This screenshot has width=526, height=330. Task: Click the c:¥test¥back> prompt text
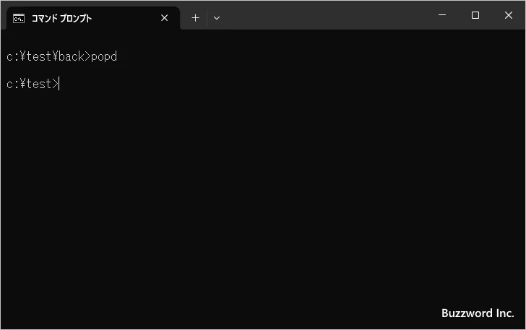click(48, 56)
